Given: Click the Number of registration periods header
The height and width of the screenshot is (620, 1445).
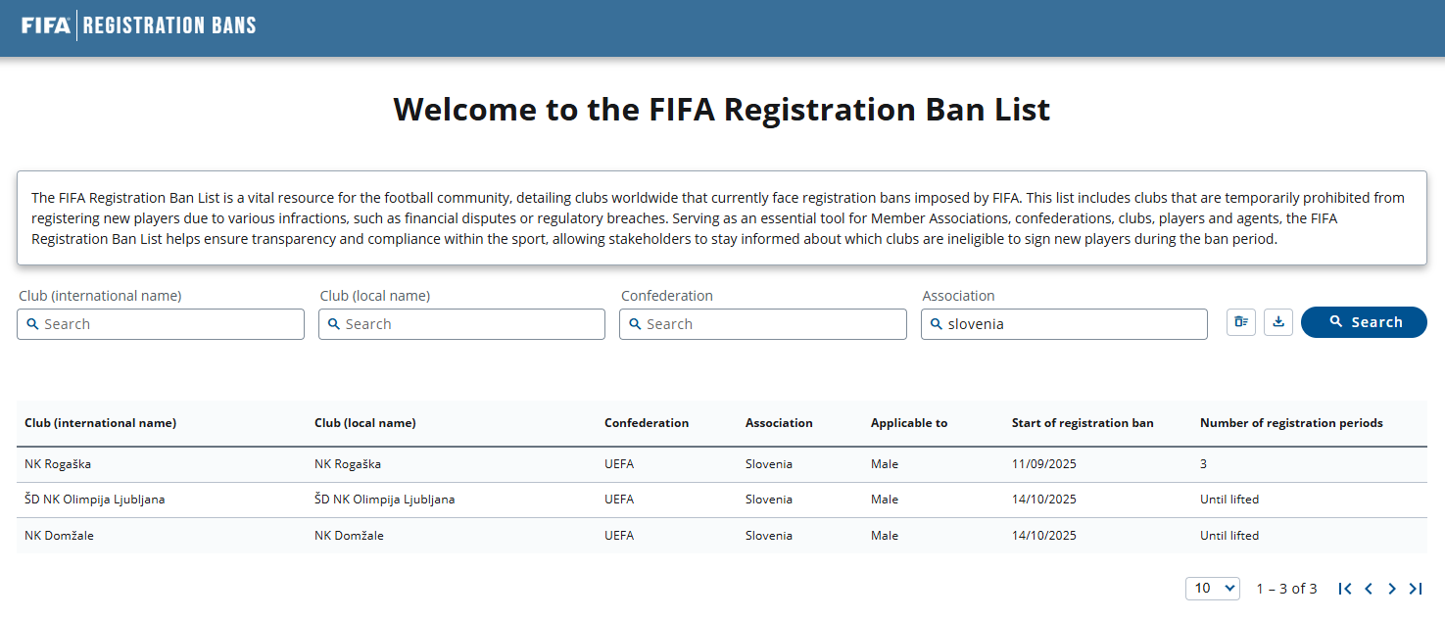Looking at the screenshot, I should 1290,423.
